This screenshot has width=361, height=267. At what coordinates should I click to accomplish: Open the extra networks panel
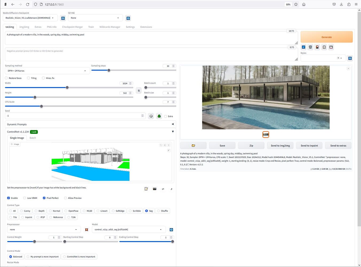[x=317, y=47]
